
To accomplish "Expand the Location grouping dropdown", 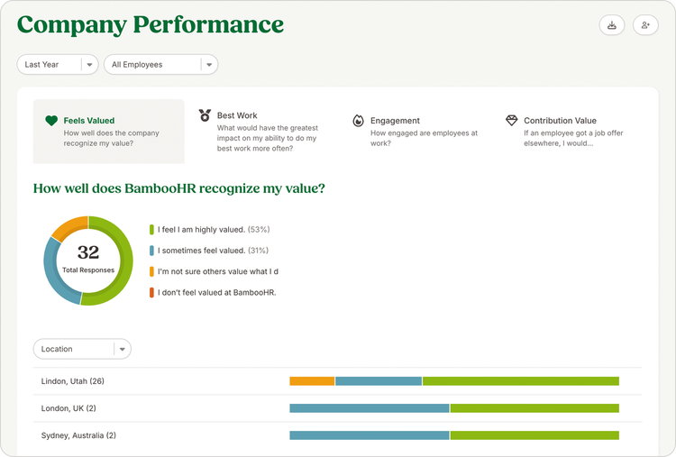I will point(82,349).
